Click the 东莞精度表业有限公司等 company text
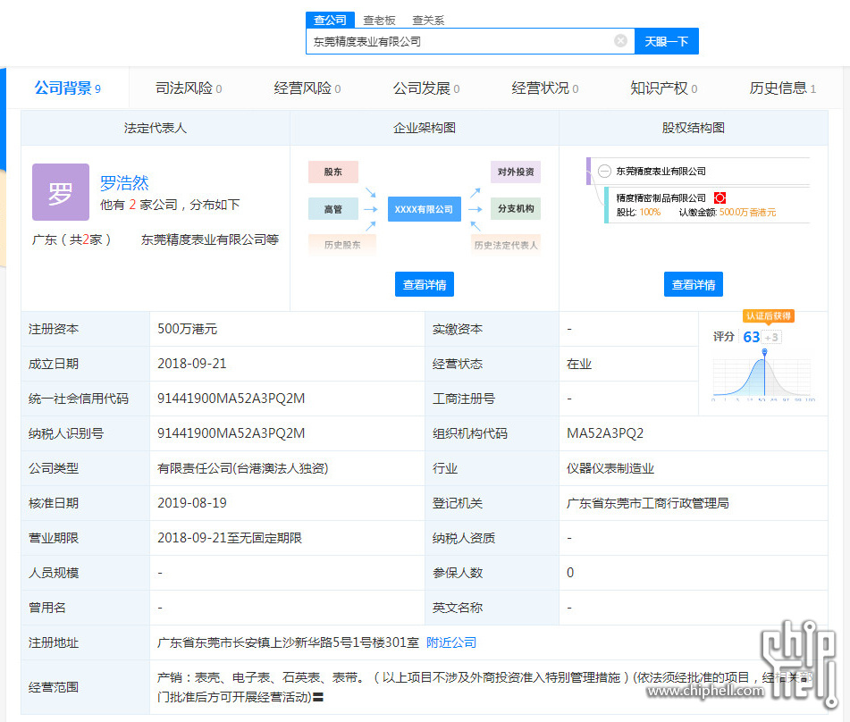Screen dimensions: 850x722 tap(210, 239)
